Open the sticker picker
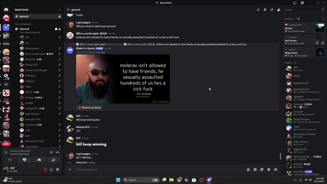 [262, 169]
